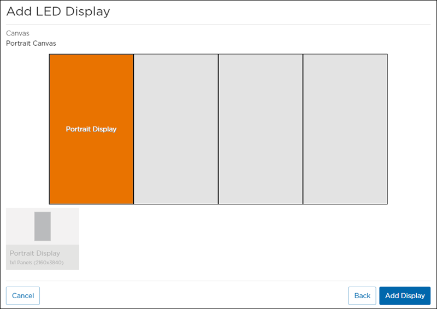Screen dimensions: 437x309
Task: Click the "Portrait Canvas" name text
Action: (31, 43)
